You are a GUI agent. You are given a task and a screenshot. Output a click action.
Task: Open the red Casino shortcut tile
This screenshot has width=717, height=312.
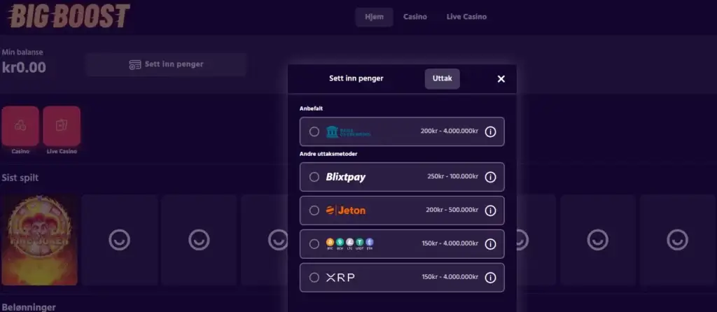[20, 126]
